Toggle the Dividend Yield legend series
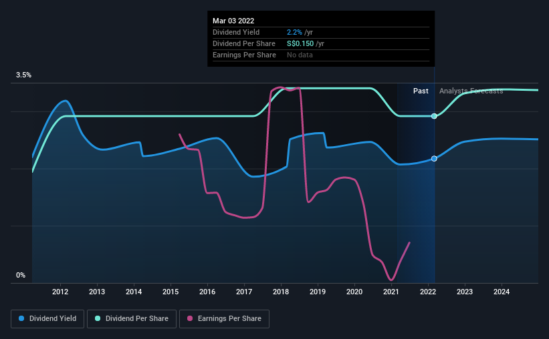The height and width of the screenshot is (339, 549). click(47, 319)
